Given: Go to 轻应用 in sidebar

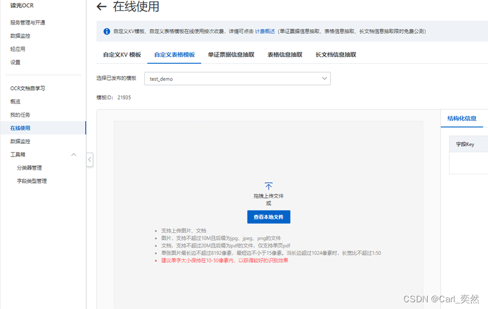Looking at the screenshot, I should pyautogui.click(x=17, y=49).
